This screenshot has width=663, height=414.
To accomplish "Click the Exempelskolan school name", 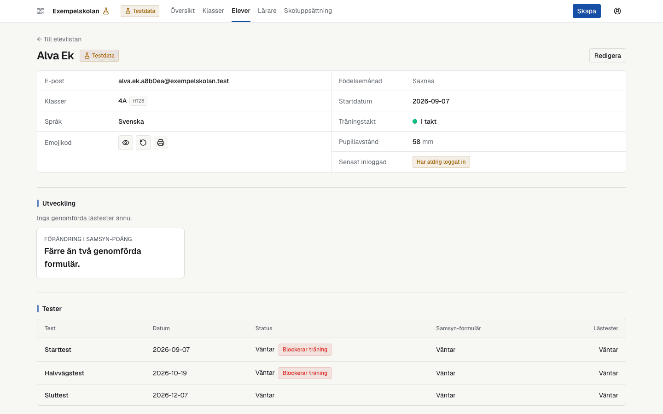I will (76, 11).
